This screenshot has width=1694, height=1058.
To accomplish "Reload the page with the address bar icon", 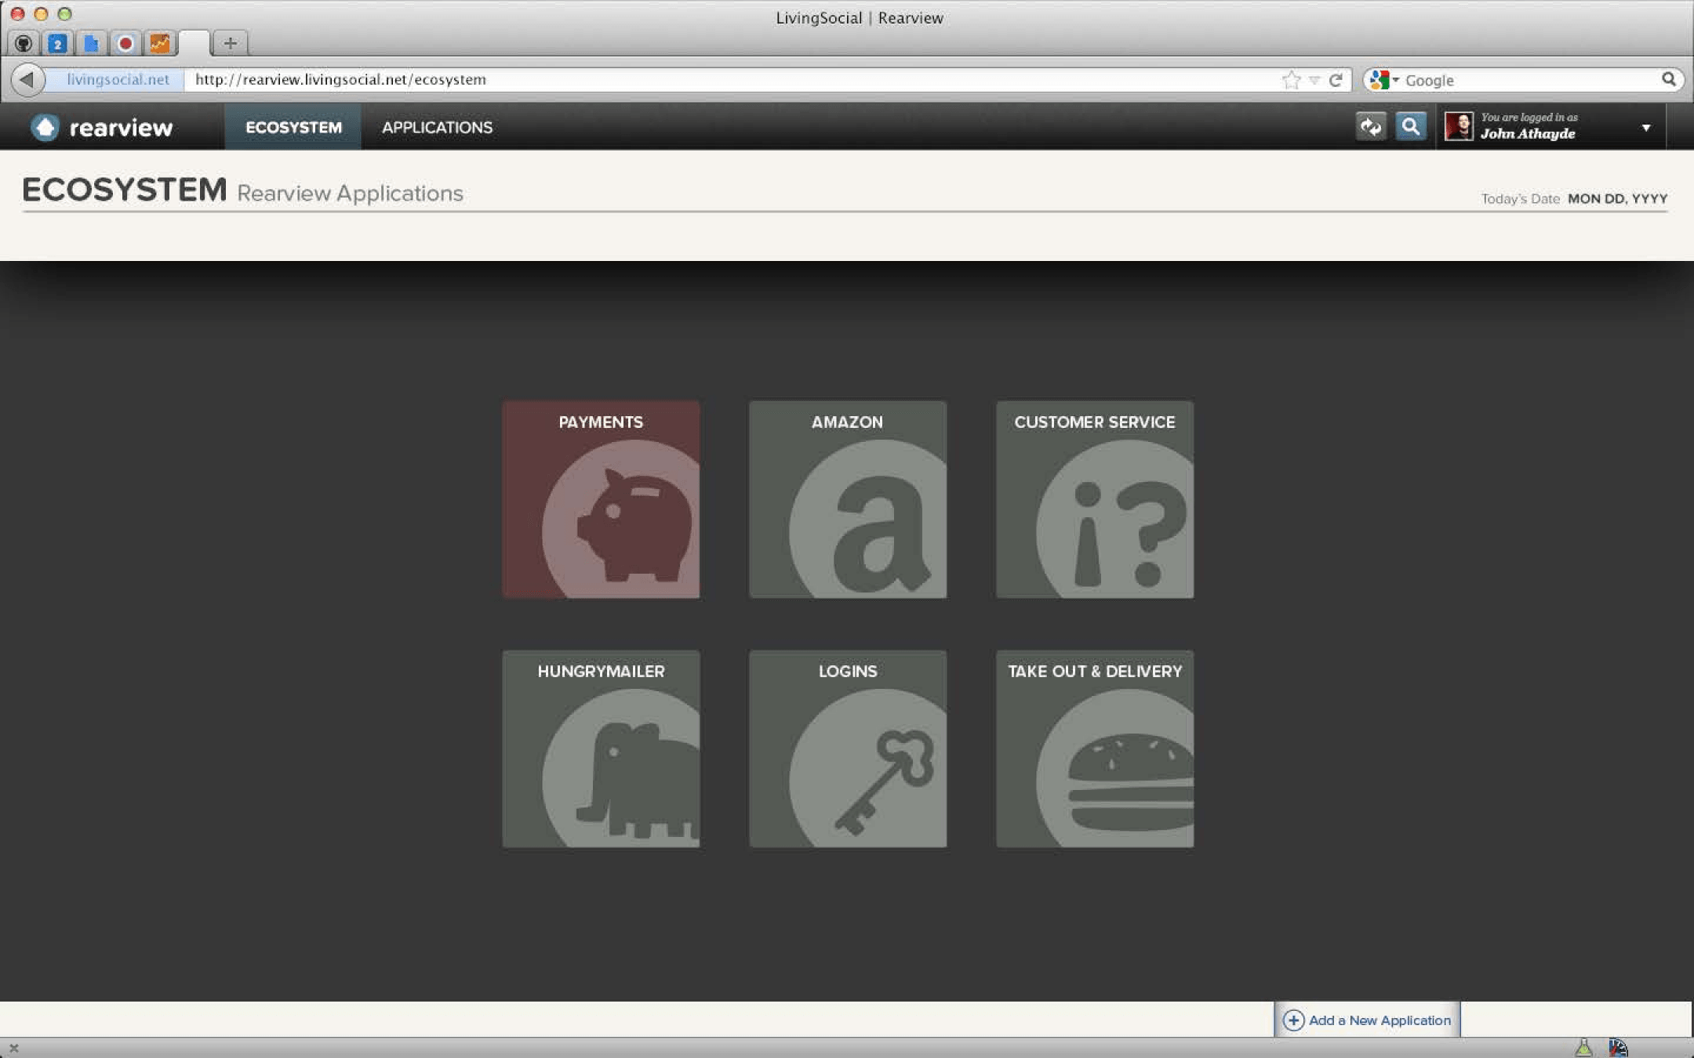I will tap(1336, 80).
